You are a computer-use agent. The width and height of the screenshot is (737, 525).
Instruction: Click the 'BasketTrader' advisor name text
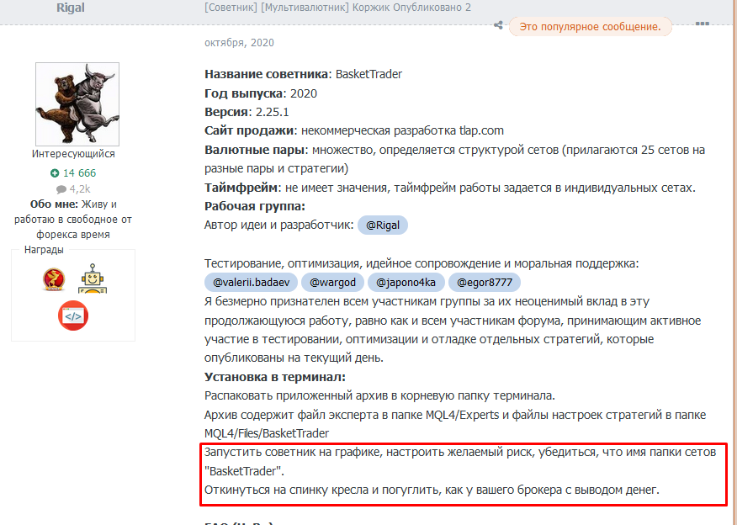click(x=369, y=74)
